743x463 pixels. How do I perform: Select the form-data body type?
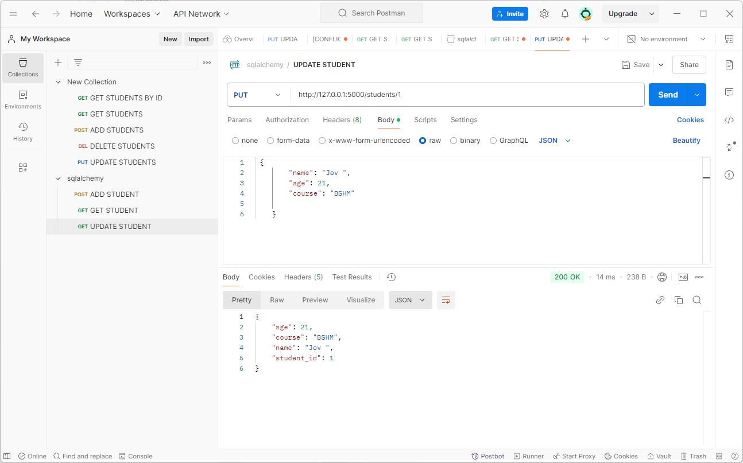point(288,141)
